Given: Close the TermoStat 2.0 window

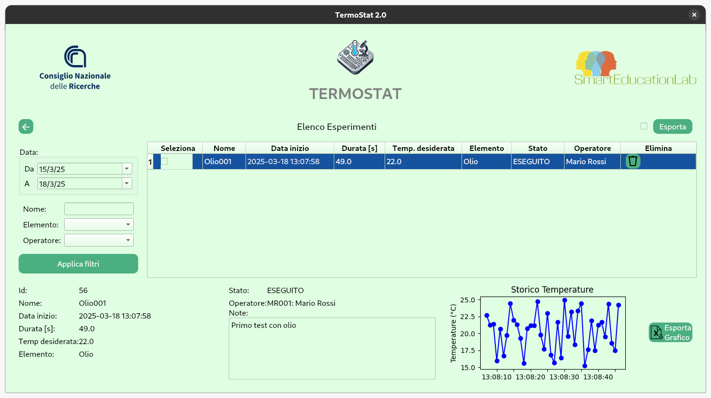Looking at the screenshot, I should point(694,15).
